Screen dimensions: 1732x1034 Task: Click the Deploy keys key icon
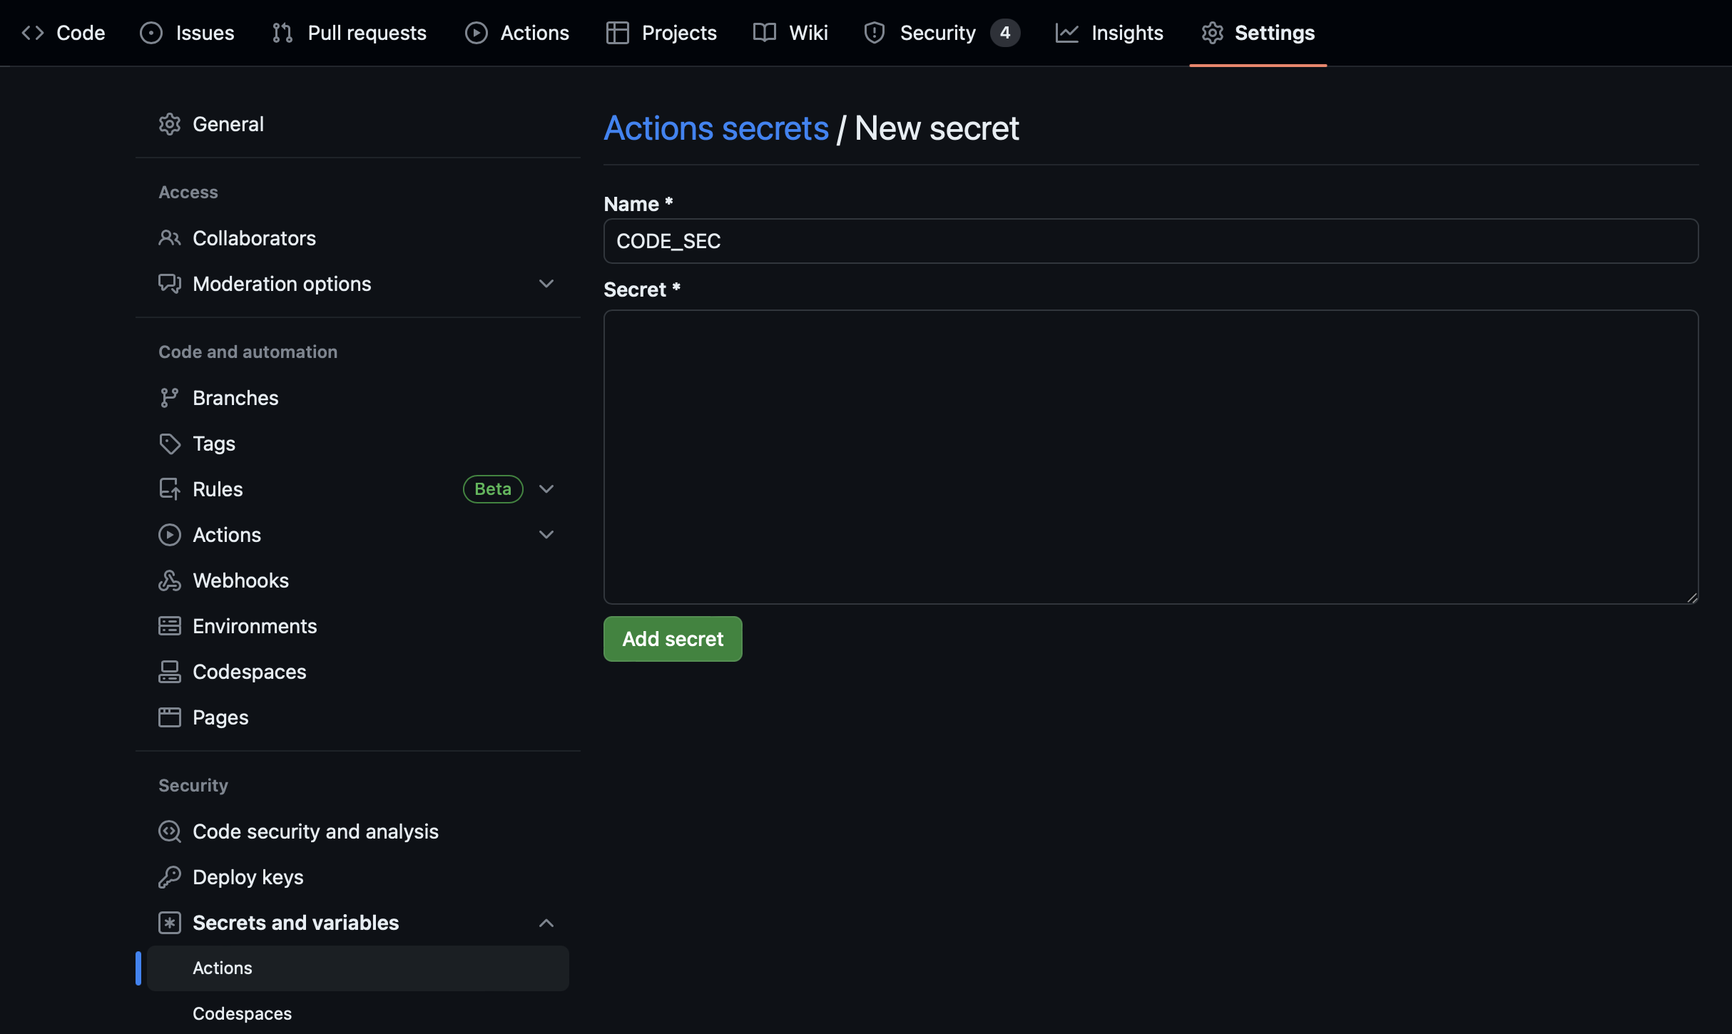click(169, 877)
